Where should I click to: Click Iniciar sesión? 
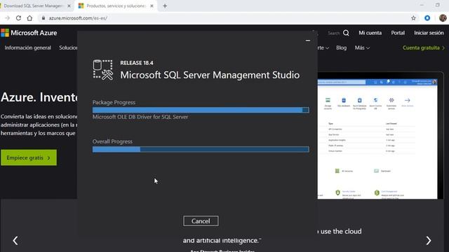click(429, 33)
